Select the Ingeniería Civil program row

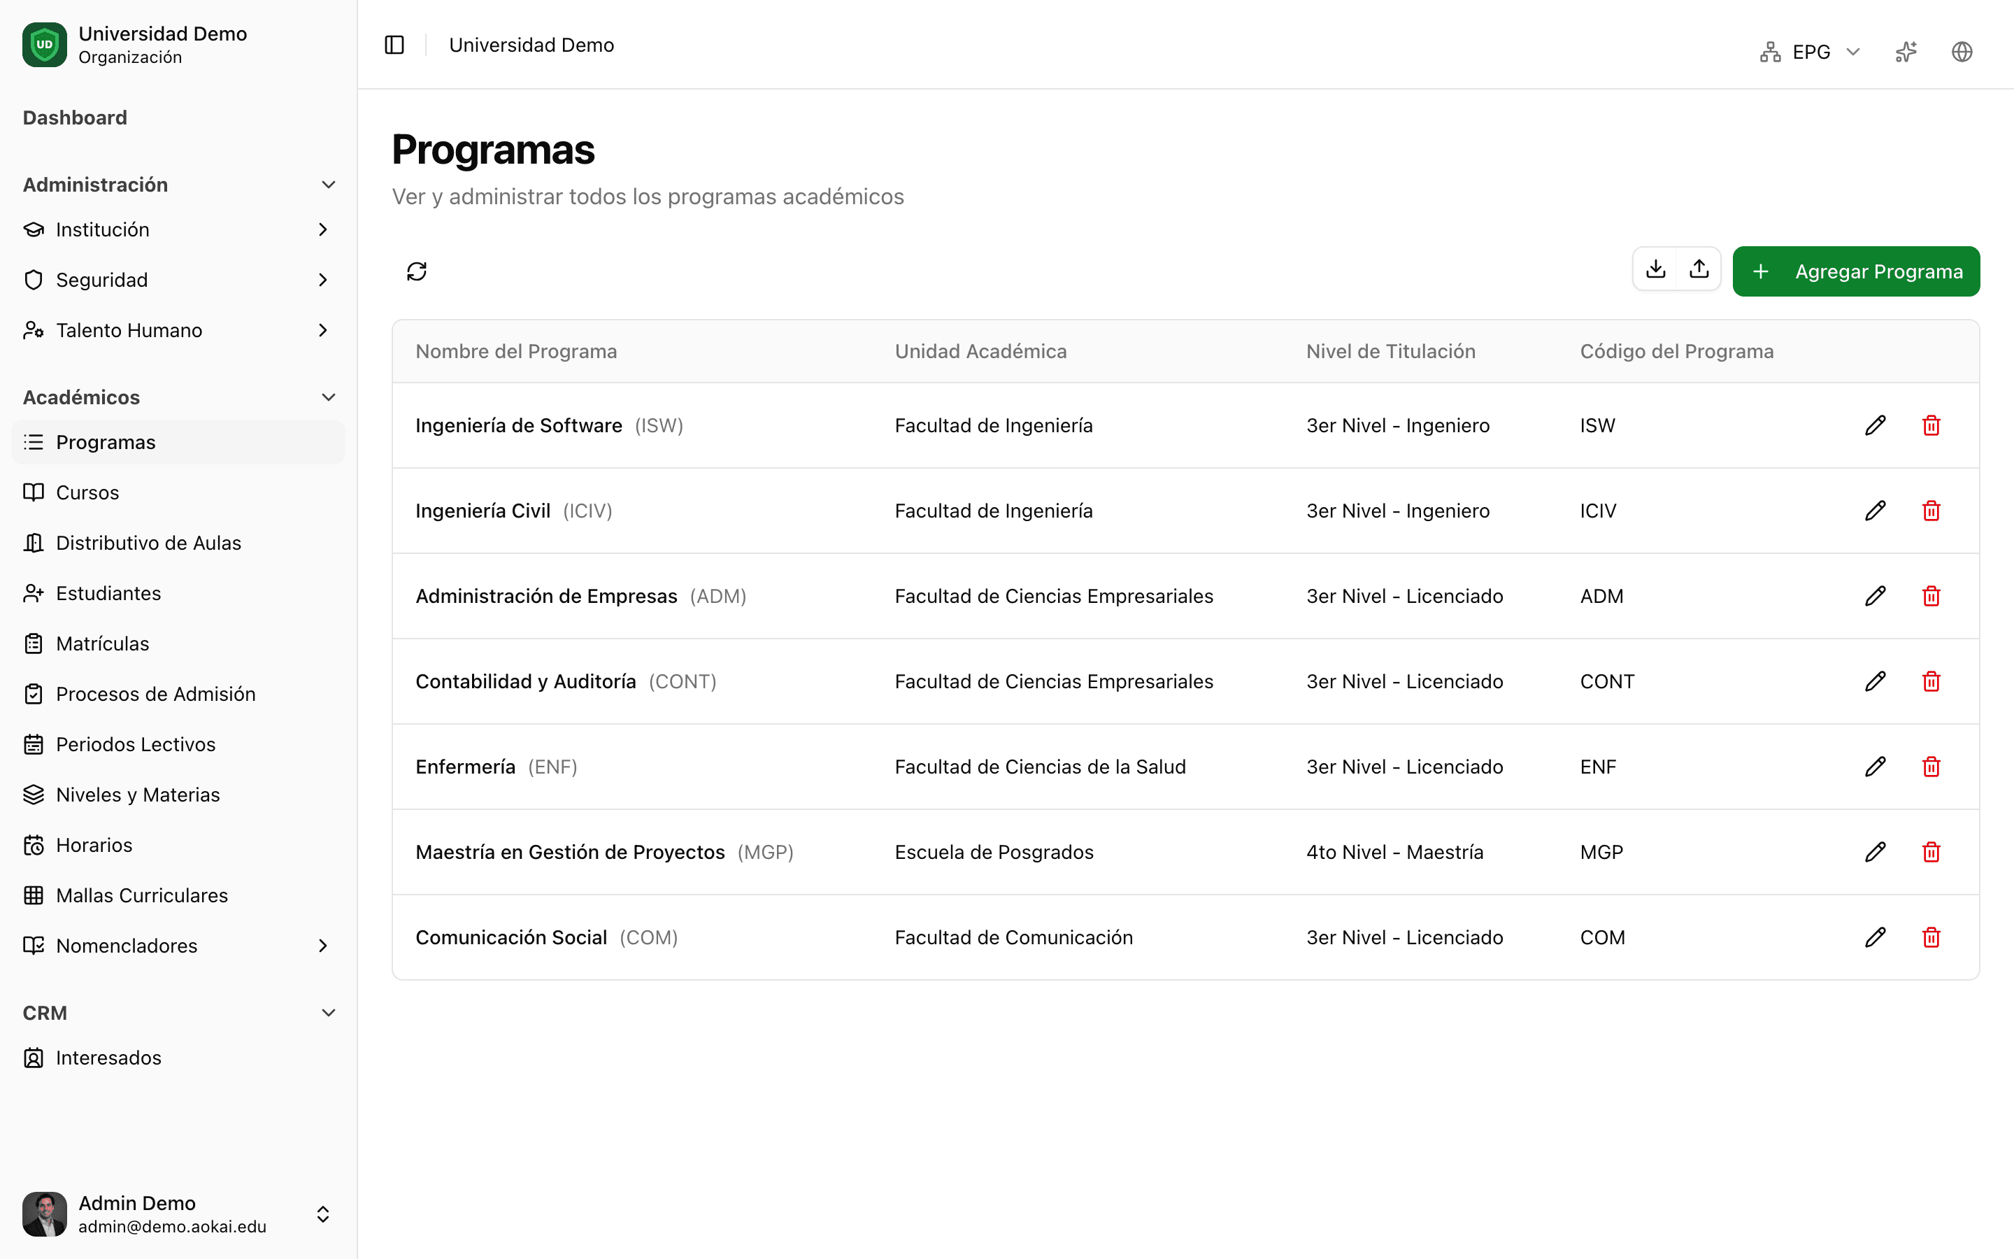point(1185,511)
